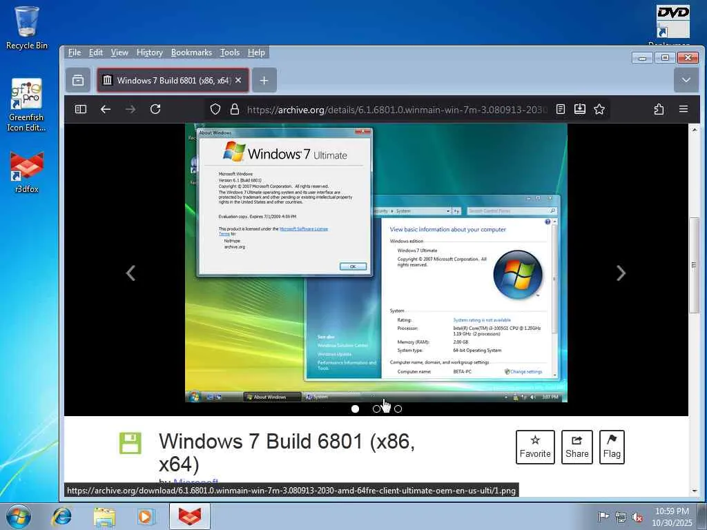Viewport: 707px width, 530px height.
Task: Launch Internet Explorer from the taskbar
Action: point(61,516)
